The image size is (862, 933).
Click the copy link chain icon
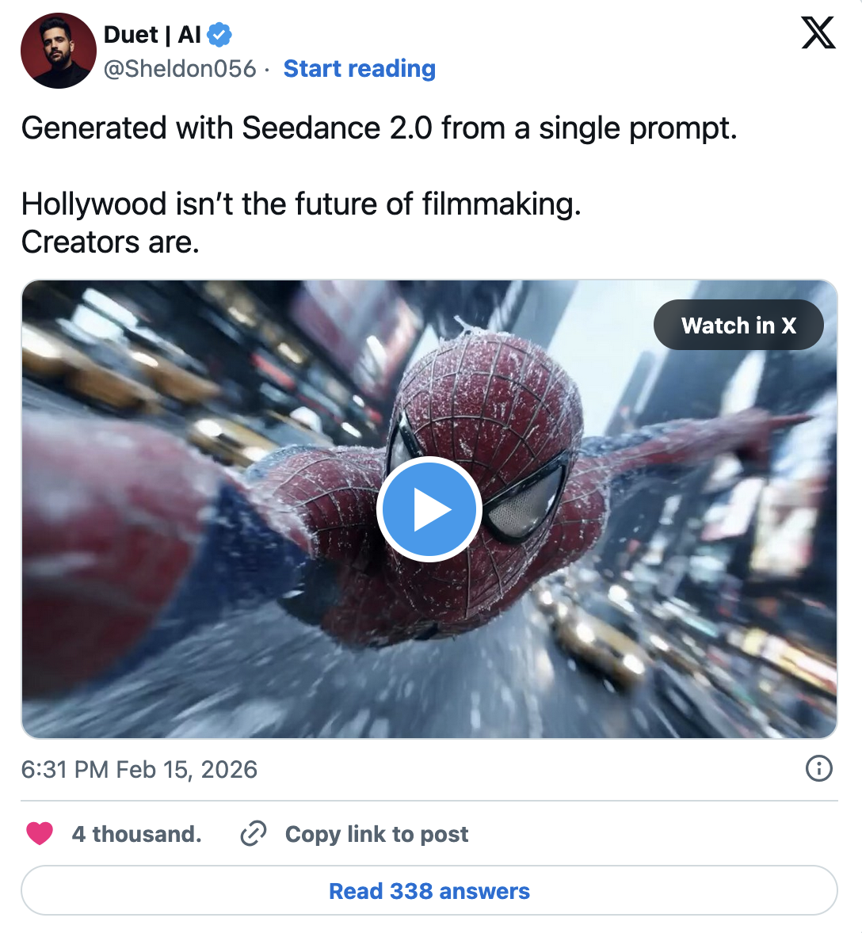[x=252, y=833]
